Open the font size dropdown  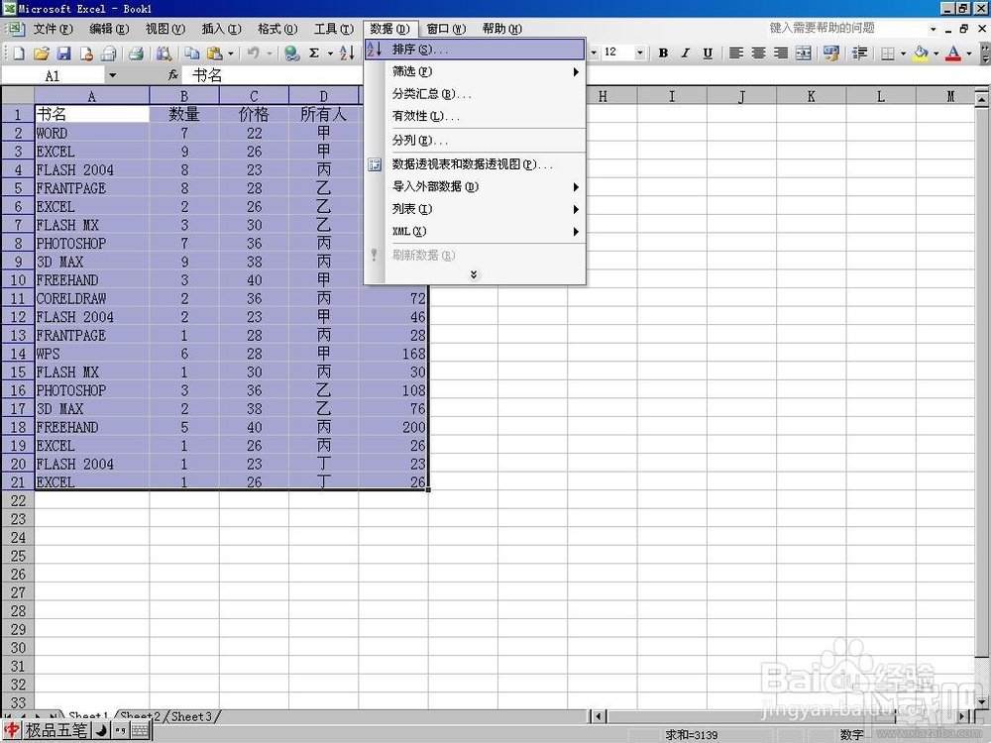click(x=639, y=53)
